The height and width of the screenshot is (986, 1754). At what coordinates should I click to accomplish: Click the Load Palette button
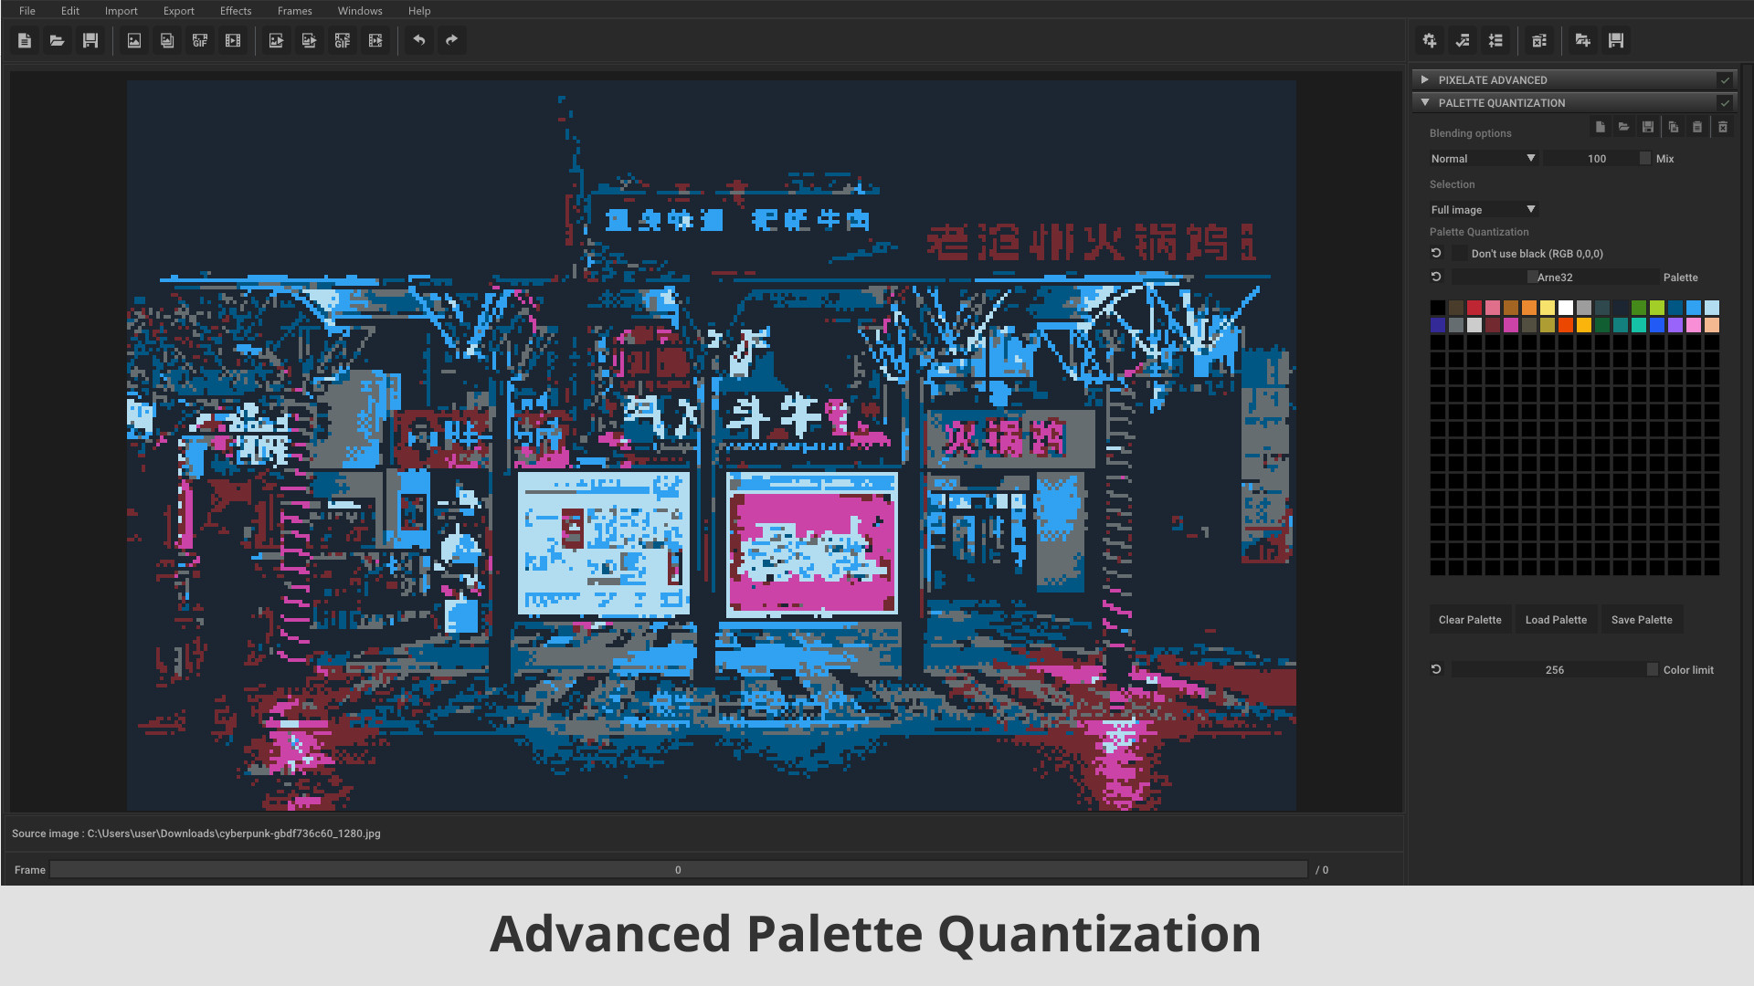(1556, 619)
